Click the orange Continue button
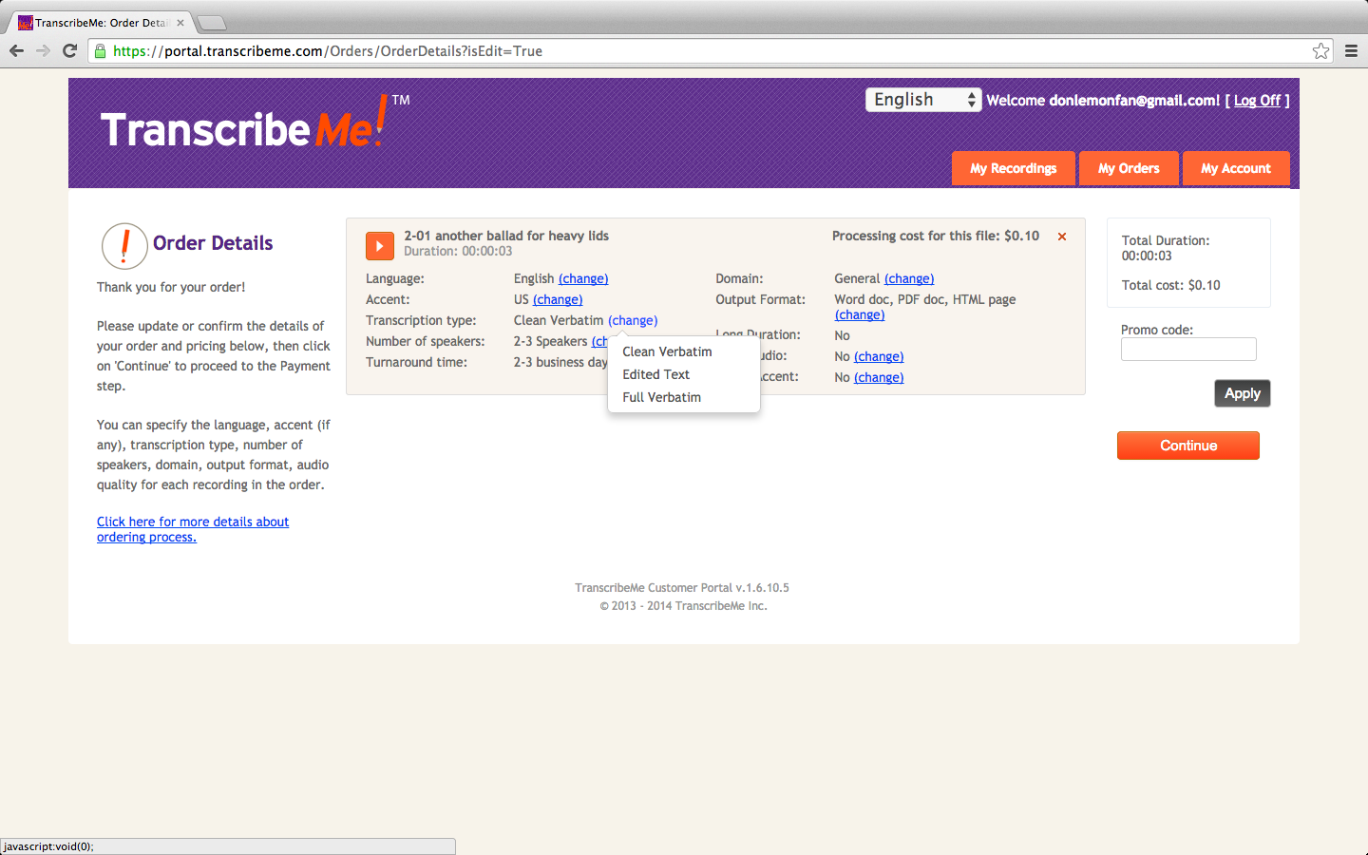Screen dimensions: 1368x855 (x=1187, y=446)
